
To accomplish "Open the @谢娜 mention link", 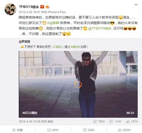I will point(54,23).
